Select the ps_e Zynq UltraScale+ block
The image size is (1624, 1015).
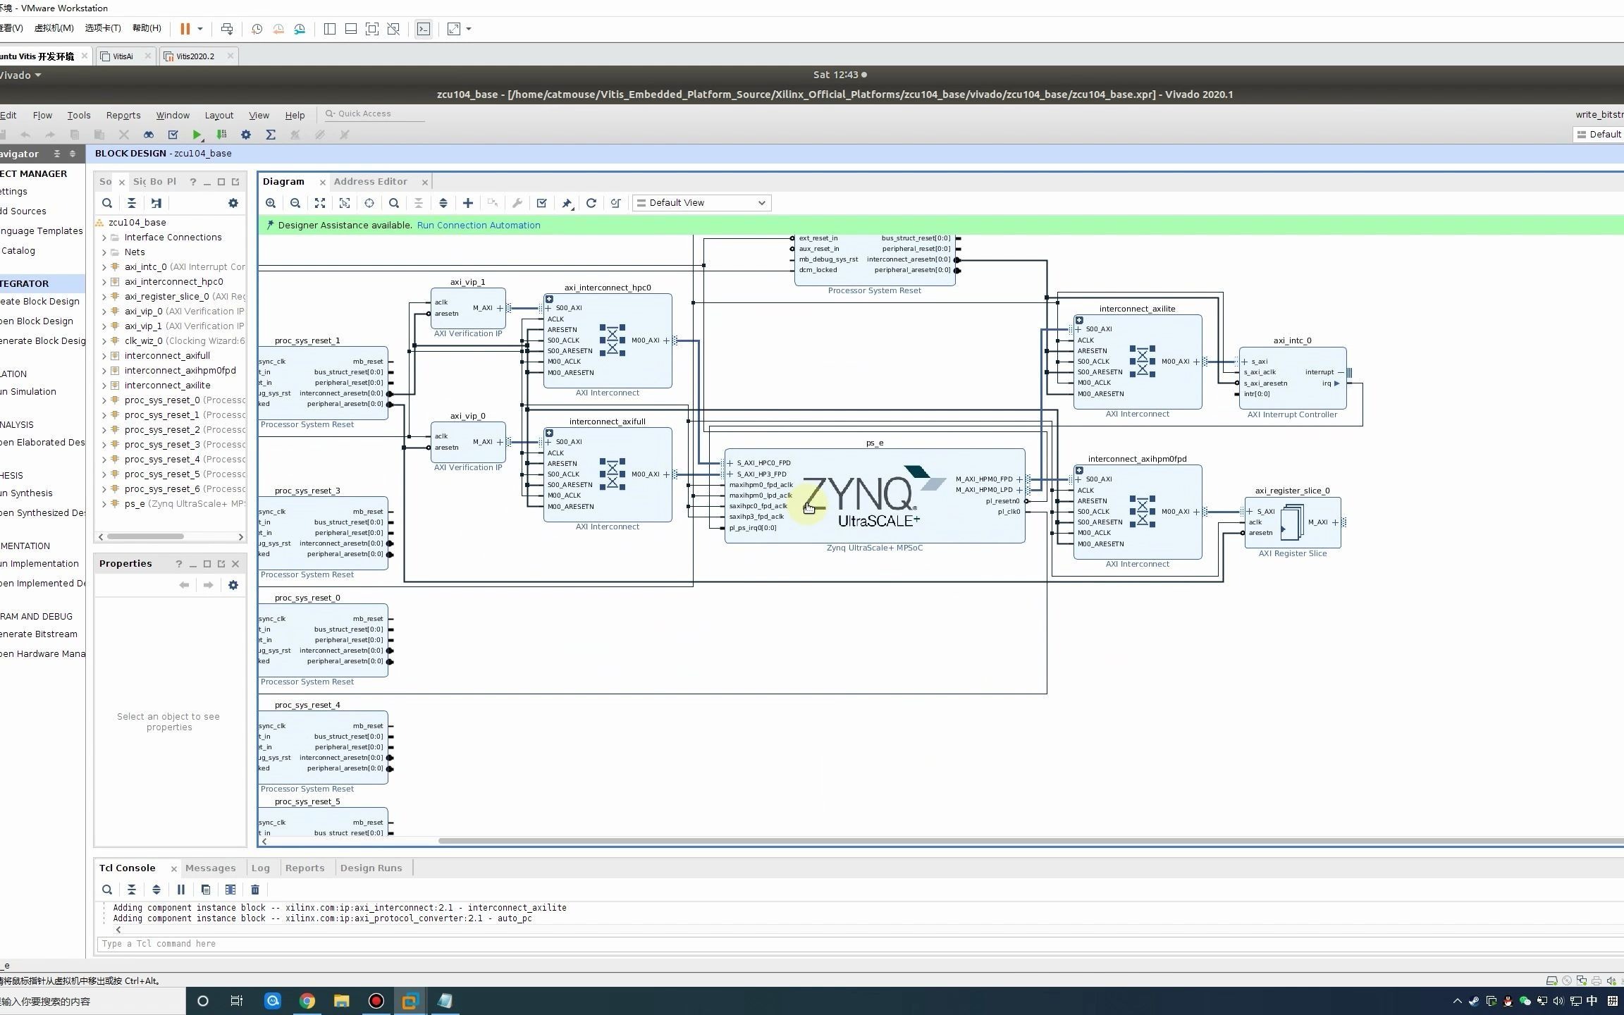coord(875,496)
